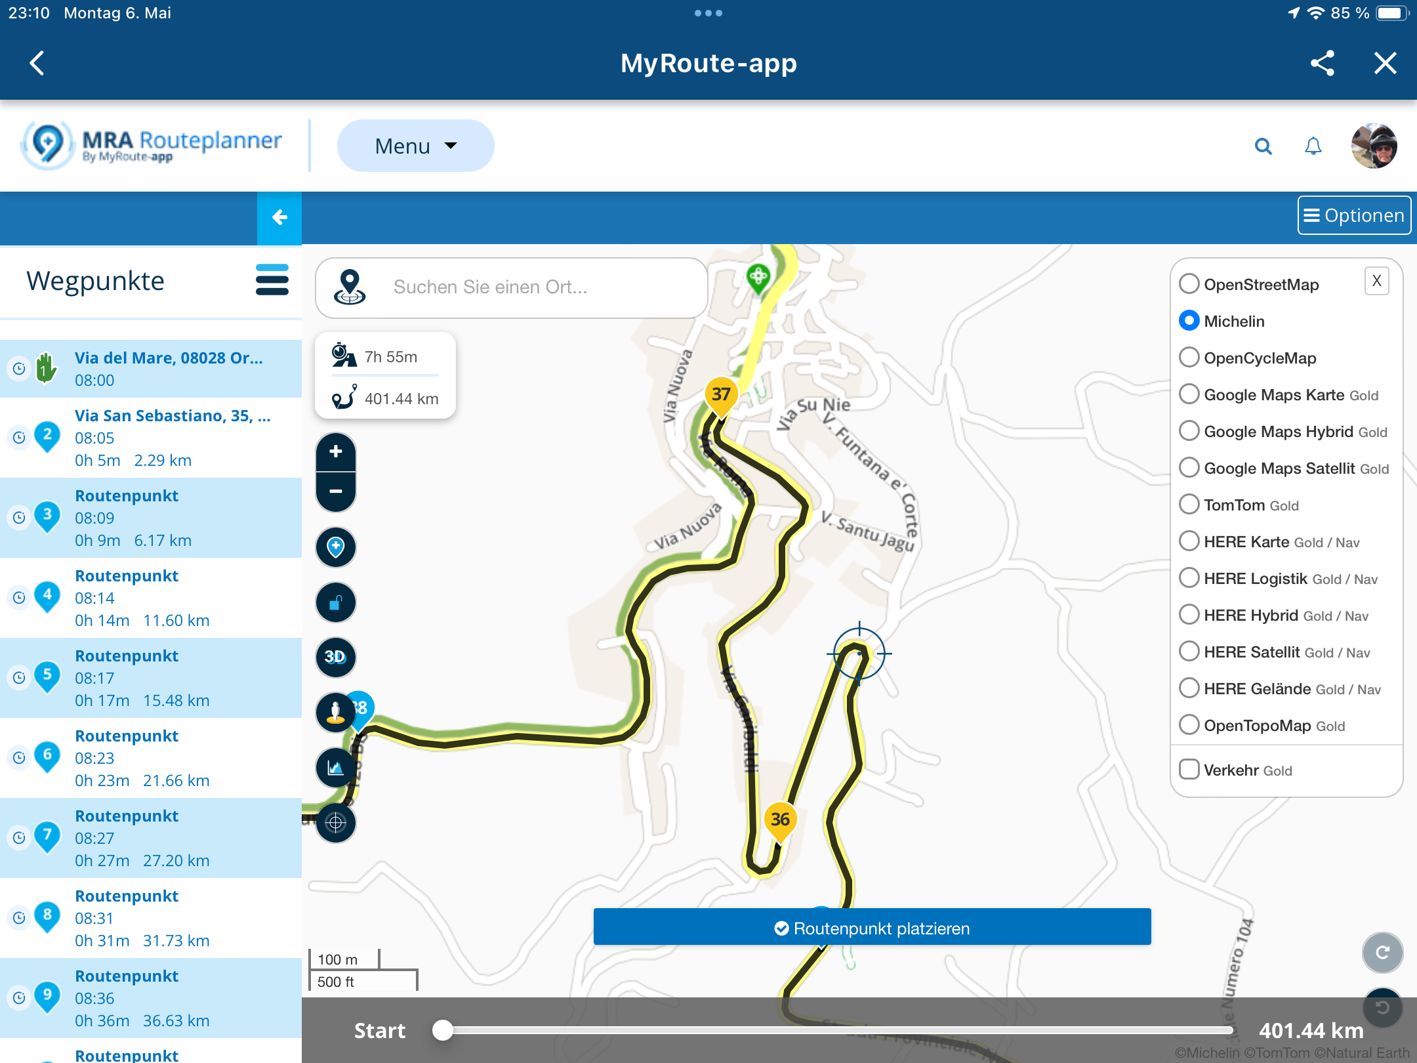Select the add waypoint pin tool
Image resolution: width=1417 pixels, height=1063 pixels.
[336, 547]
